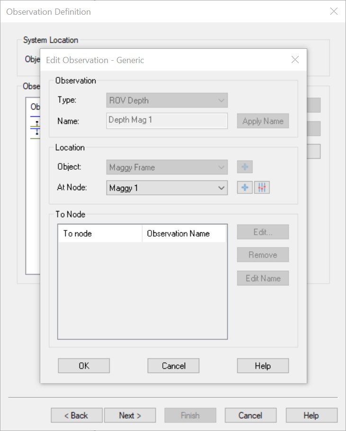This screenshot has height=431, width=346.
Task: Click the add object plus icon beside Object
Action: point(245,167)
